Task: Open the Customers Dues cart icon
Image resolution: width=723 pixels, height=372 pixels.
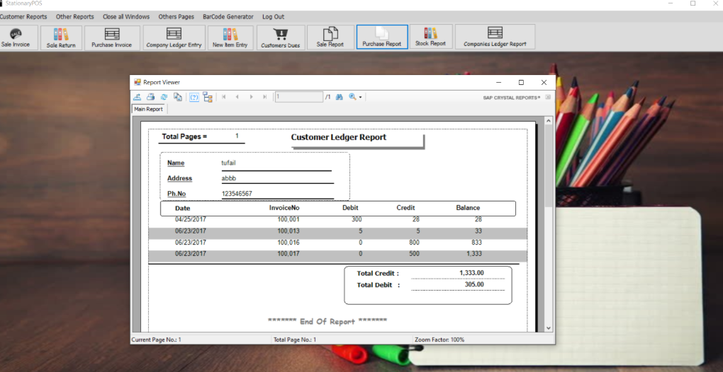Action: 281,37
